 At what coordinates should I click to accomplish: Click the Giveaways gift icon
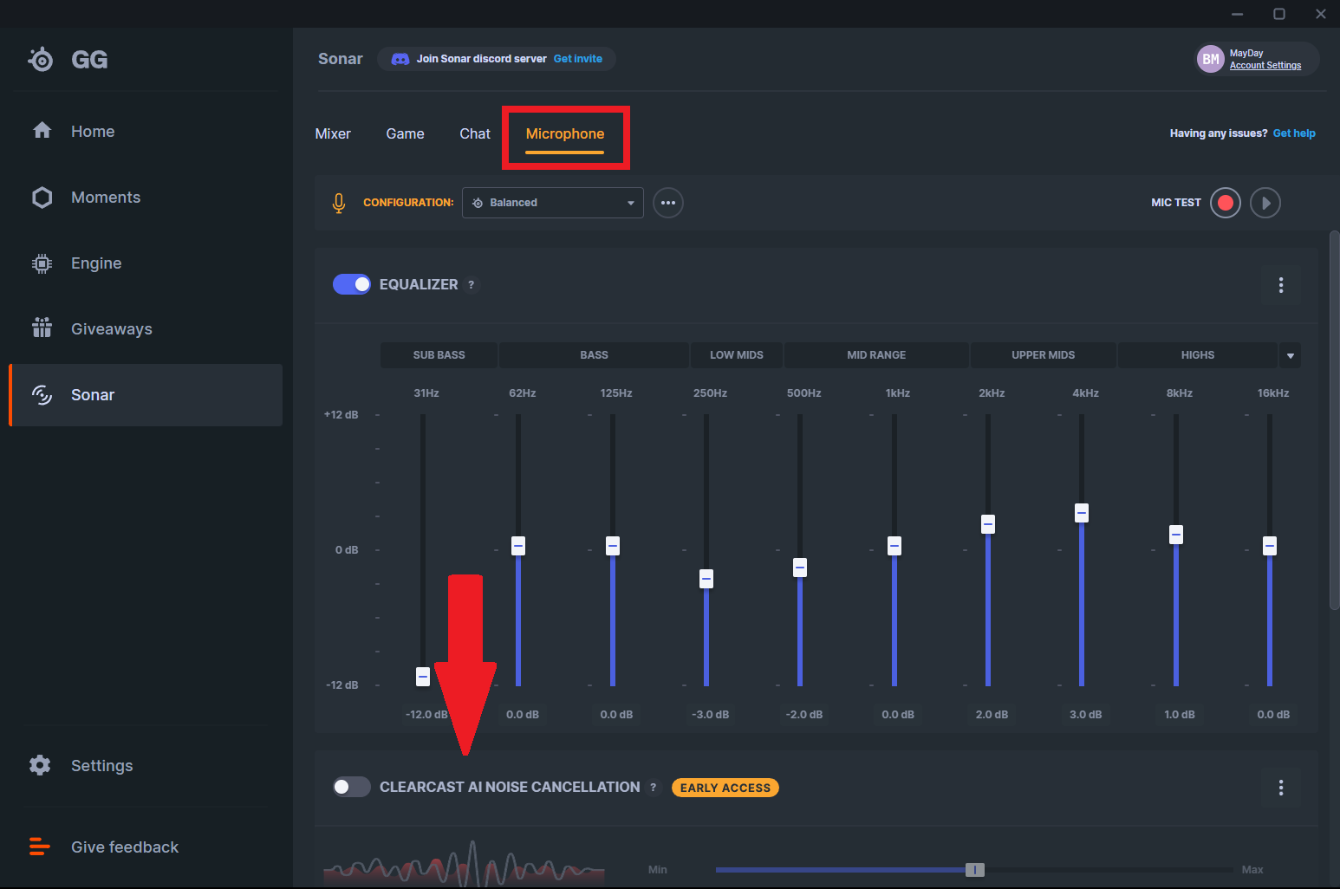(x=42, y=328)
